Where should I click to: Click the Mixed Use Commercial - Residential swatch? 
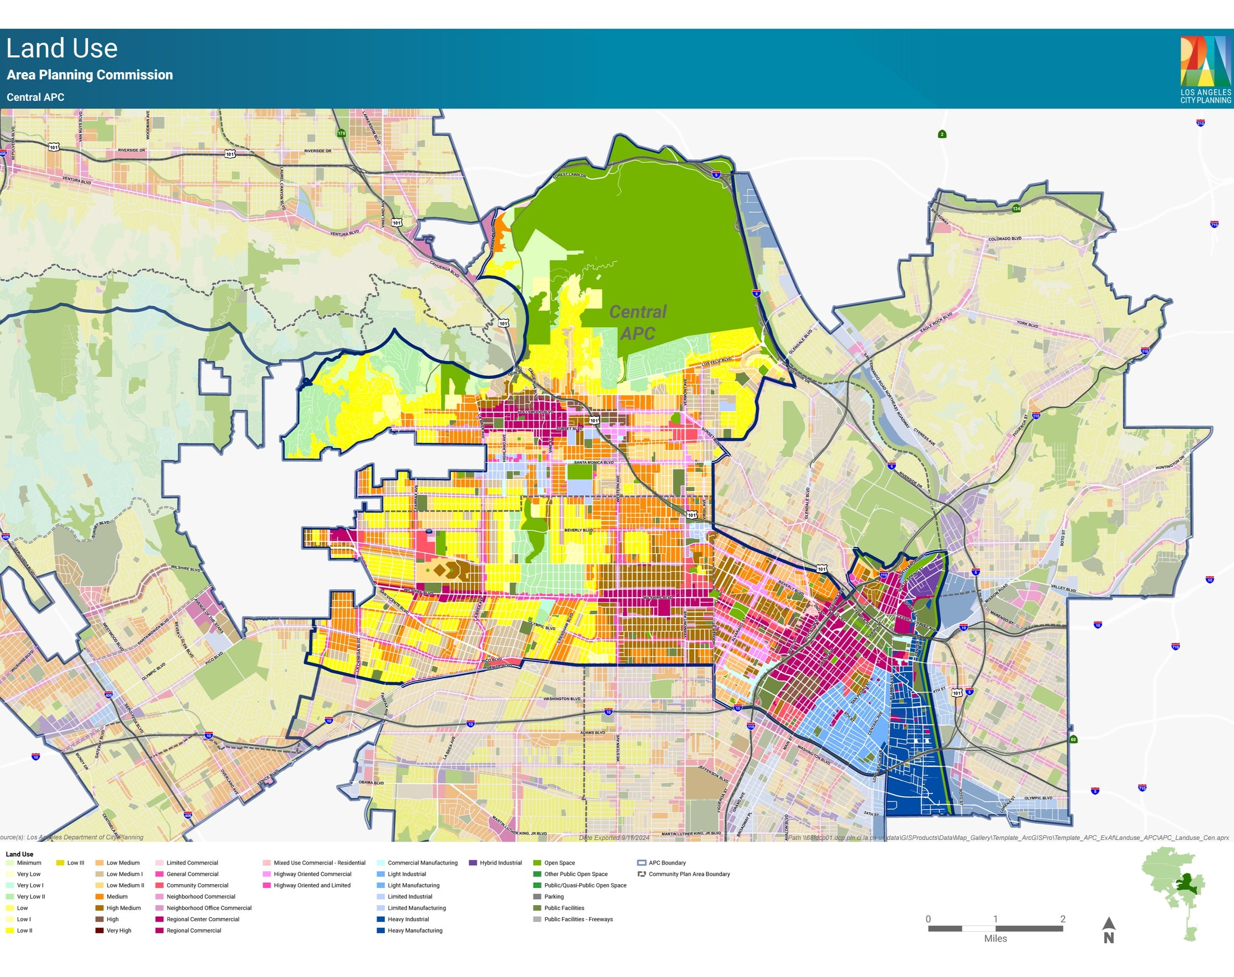click(267, 862)
